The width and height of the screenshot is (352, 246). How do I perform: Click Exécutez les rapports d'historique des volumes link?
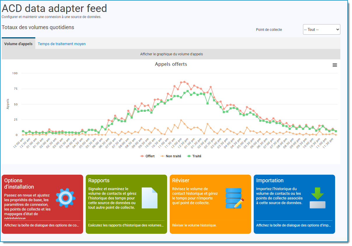126,225
